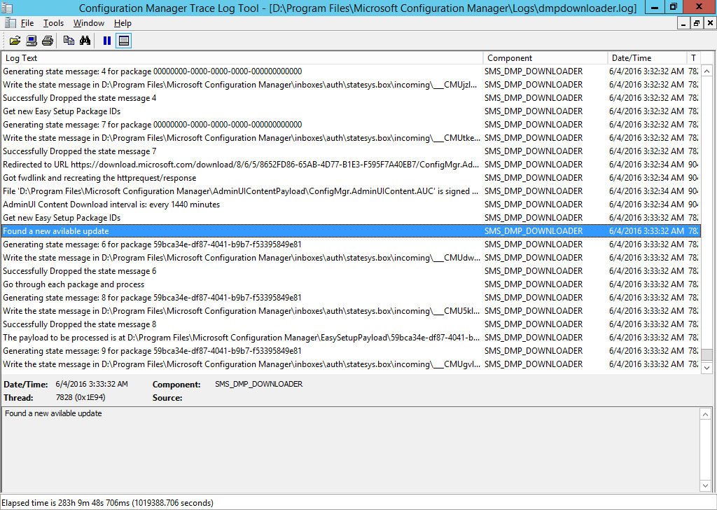Sort by Log Text column header

242,58
